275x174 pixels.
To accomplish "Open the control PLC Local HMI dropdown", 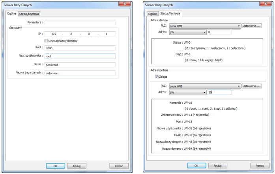I will point(205,86).
